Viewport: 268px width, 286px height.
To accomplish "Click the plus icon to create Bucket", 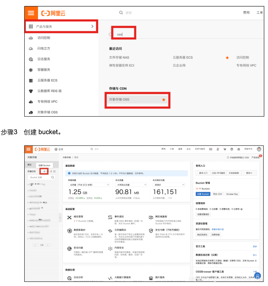I will (x=44, y=171).
